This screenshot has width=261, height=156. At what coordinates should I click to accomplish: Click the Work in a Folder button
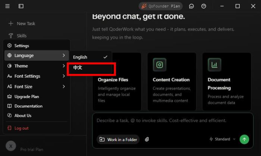tap(118, 140)
